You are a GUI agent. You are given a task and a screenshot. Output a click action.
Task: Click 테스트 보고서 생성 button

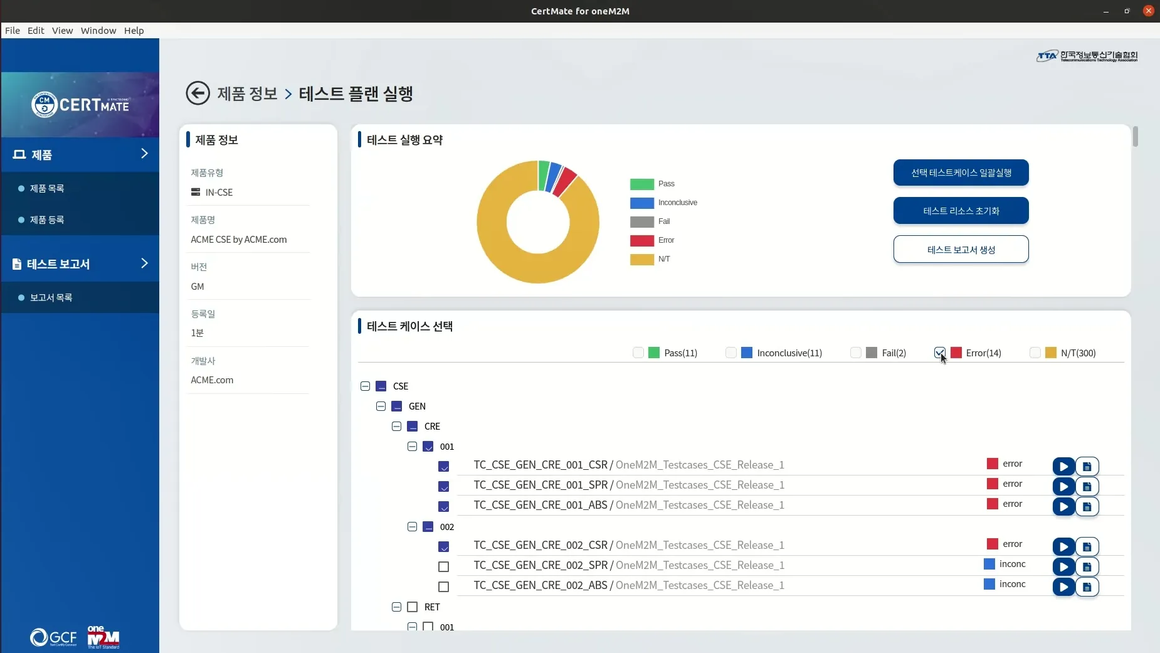(961, 249)
